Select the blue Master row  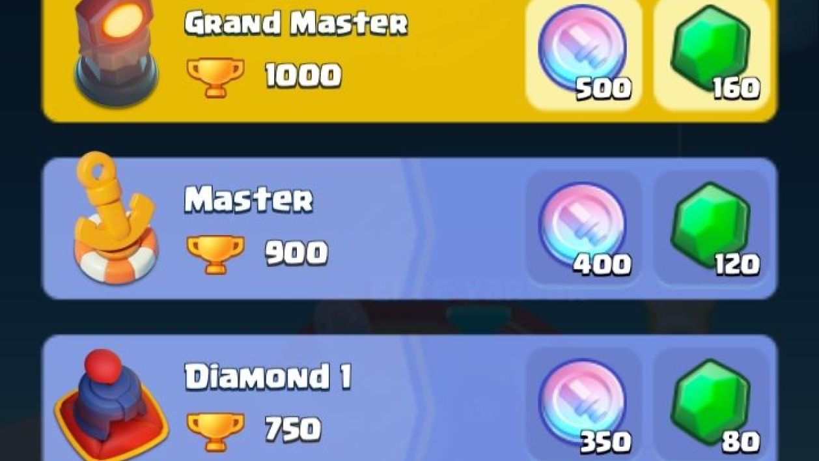coord(409,229)
